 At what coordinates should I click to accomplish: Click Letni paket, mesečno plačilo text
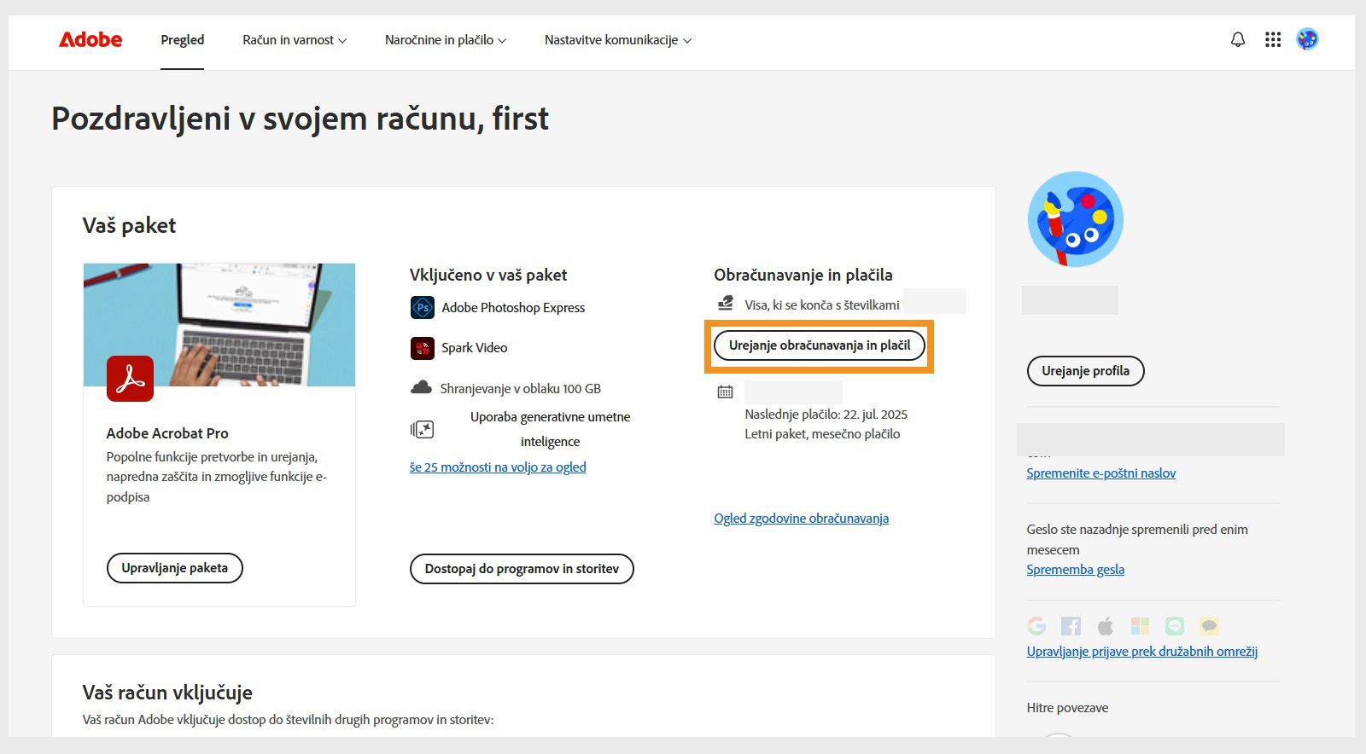pyautogui.click(x=822, y=434)
